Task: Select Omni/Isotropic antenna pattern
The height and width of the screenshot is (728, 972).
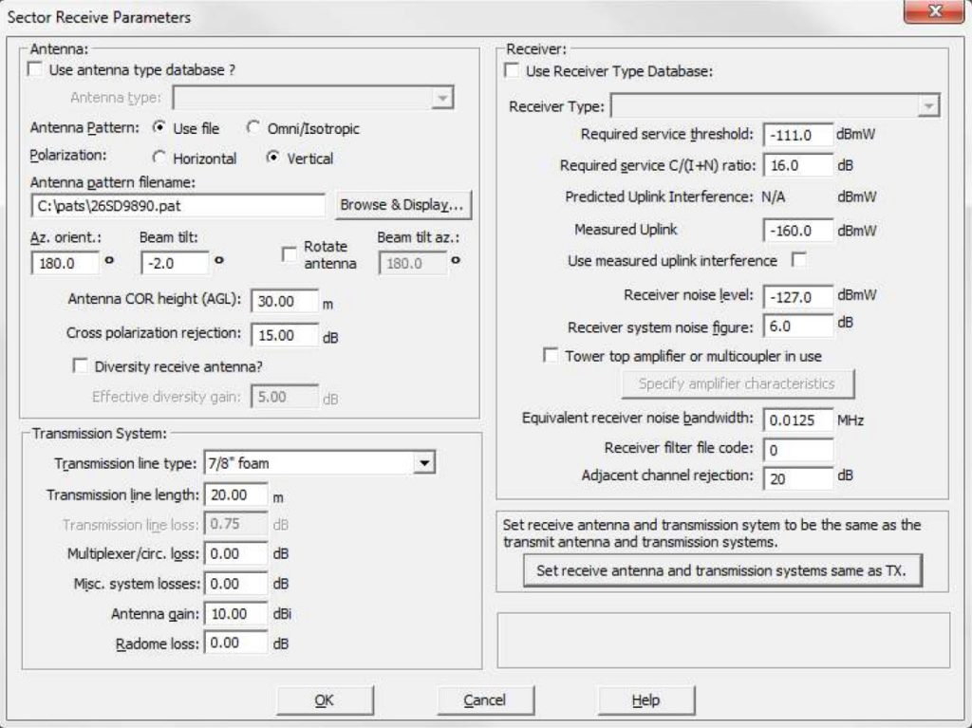Action: point(253,128)
